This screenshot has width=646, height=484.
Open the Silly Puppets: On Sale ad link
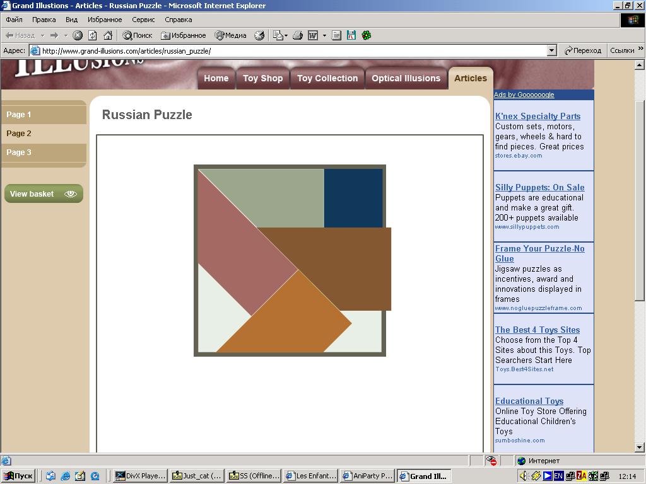point(539,187)
